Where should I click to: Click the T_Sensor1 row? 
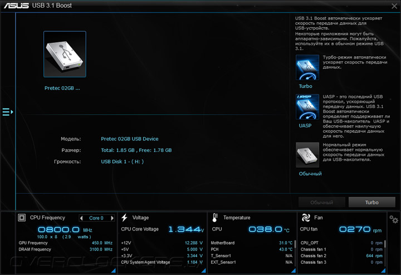[x=252, y=256]
